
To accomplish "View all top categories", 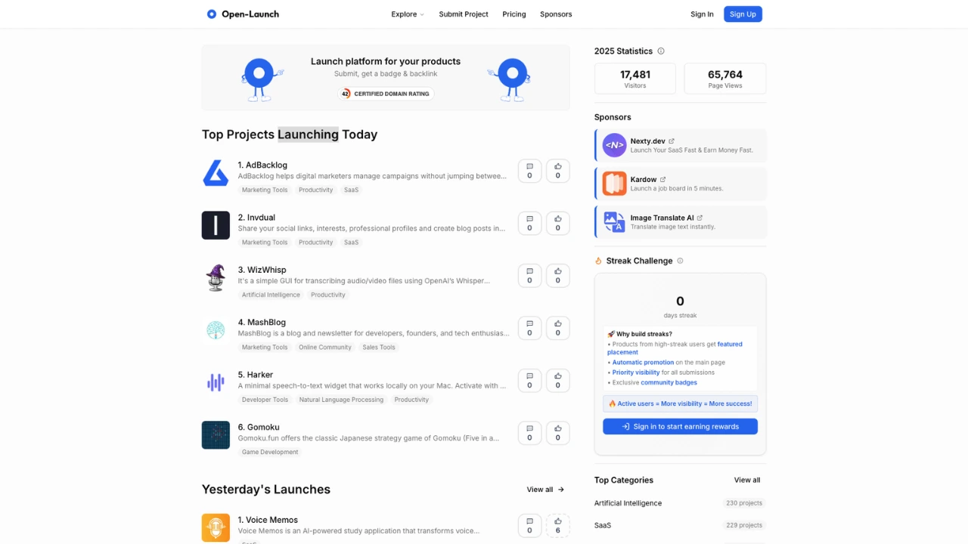I will point(747,480).
